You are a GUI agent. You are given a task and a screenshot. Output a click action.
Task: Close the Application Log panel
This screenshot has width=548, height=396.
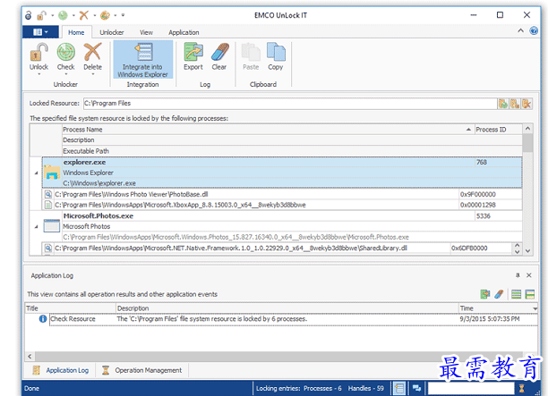pos(529,275)
